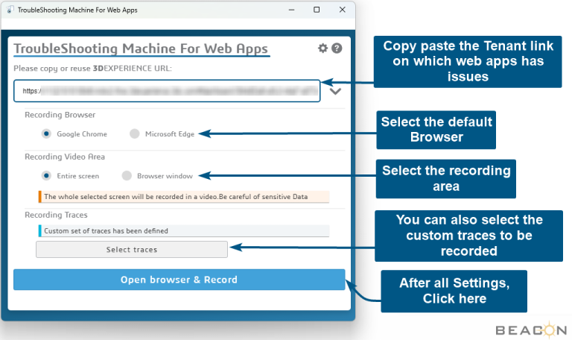Choose Entire screen recording area
Image resolution: width=572 pixels, height=340 pixels.
coord(46,176)
